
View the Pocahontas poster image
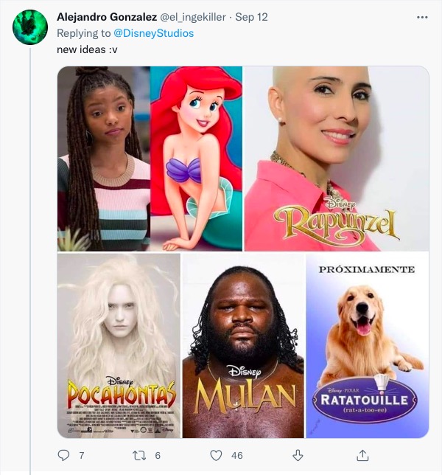pos(119,345)
